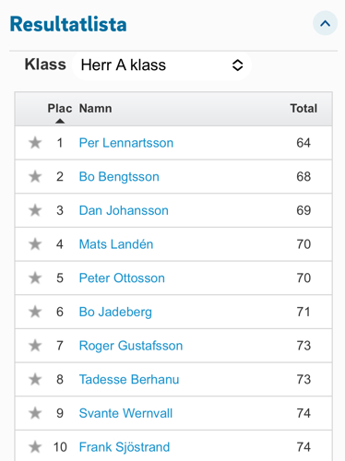
Task: Open Per Lennartsson's player link
Action: [x=126, y=143]
